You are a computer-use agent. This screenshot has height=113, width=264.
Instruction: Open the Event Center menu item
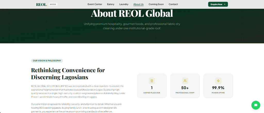[x=95, y=4]
